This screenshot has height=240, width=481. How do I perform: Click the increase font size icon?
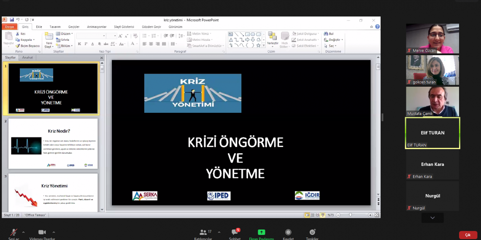[120, 36]
